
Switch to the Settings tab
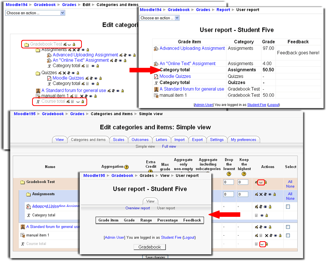click(217, 140)
